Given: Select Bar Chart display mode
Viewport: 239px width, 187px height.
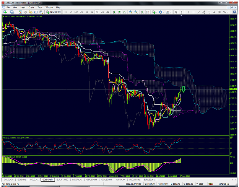Looking at the screenshot, I should pyautogui.click(x=114, y=12).
